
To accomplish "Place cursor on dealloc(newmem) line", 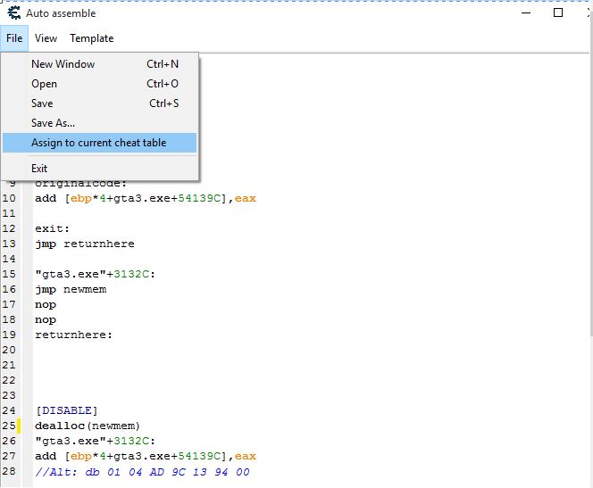I will pyautogui.click(x=88, y=426).
